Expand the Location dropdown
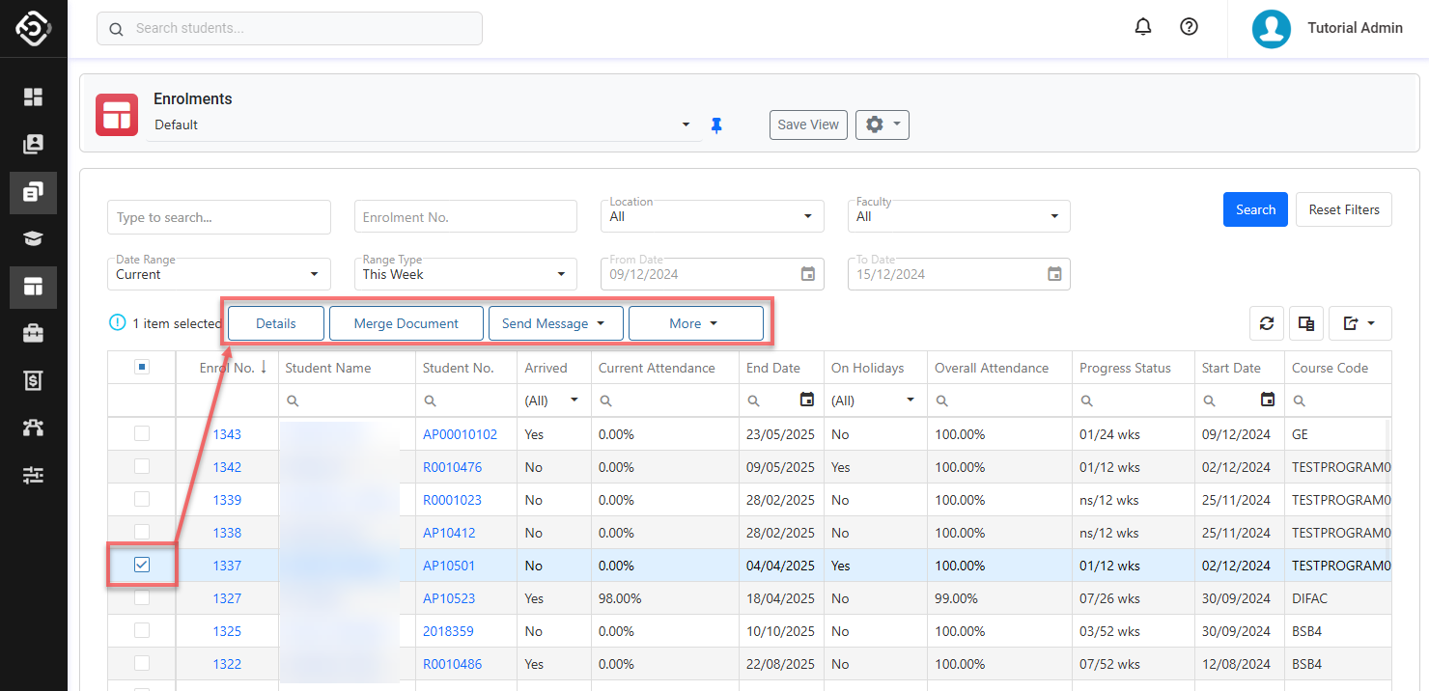 (x=713, y=217)
